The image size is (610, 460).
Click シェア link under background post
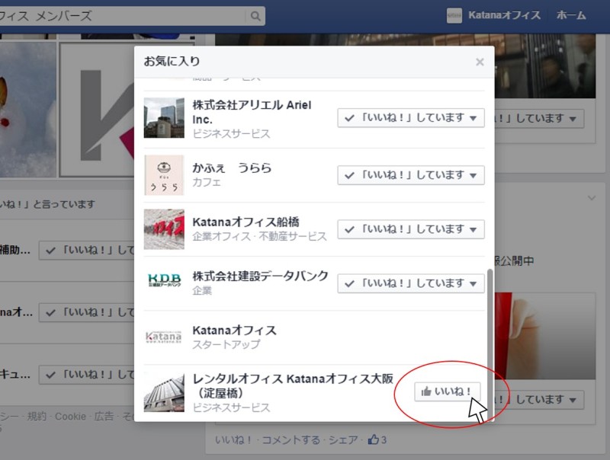[343, 439]
